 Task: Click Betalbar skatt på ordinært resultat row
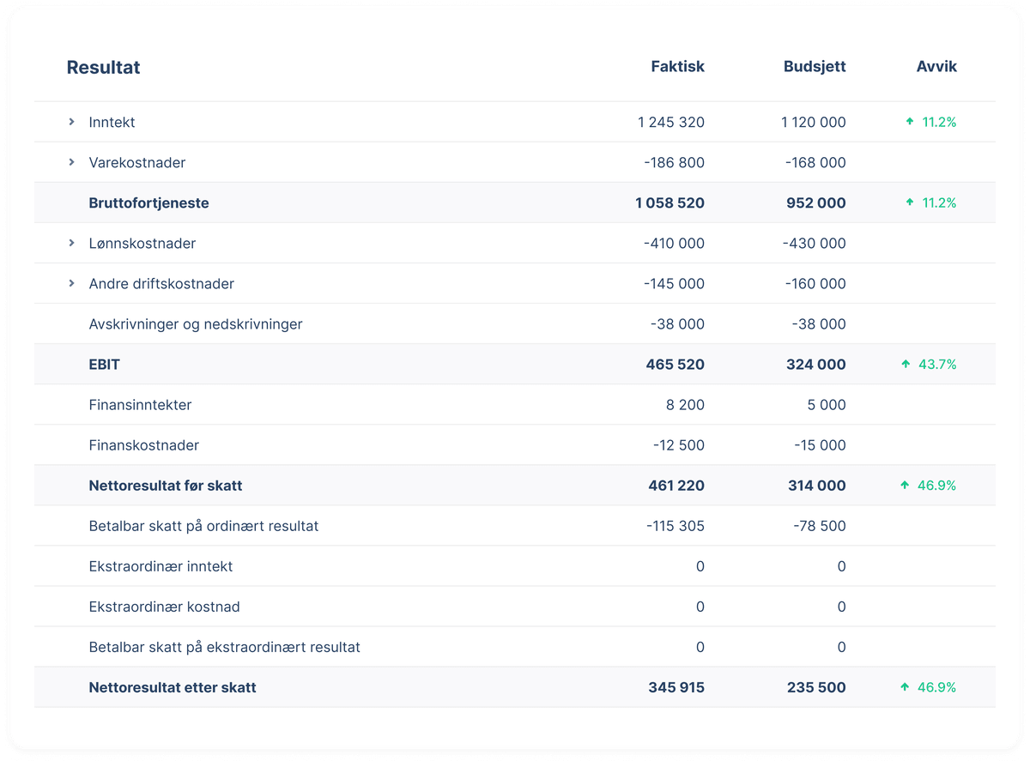pyautogui.click(x=515, y=525)
